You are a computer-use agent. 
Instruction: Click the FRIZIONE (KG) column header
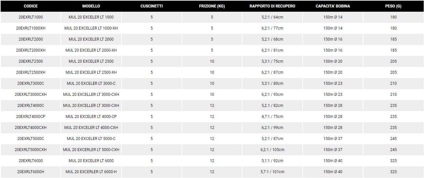point(212,6)
